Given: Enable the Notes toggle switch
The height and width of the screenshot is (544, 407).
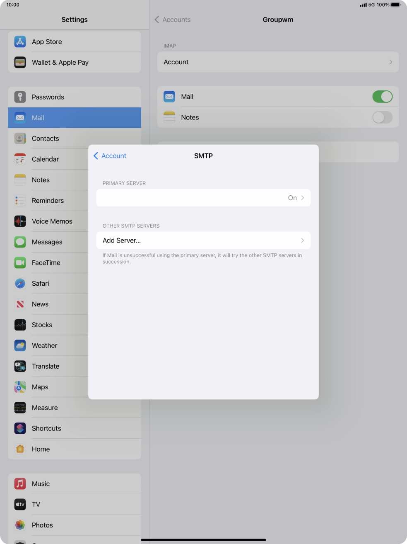Looking at the screenshot, I should (x=382, y=117).
